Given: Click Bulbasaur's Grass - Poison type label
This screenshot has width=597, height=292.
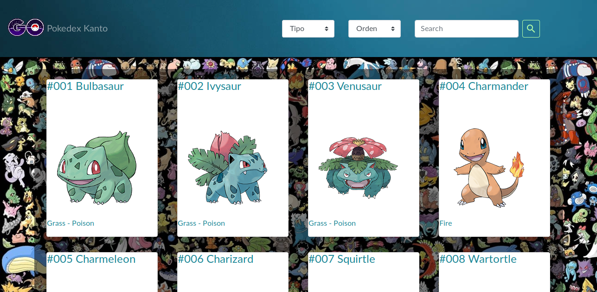Looking at the screenshot, I should coord(71,223).
